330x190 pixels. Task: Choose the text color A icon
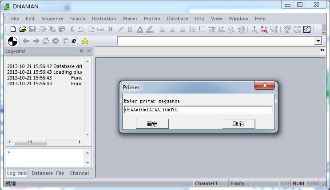tap(140, 29)
